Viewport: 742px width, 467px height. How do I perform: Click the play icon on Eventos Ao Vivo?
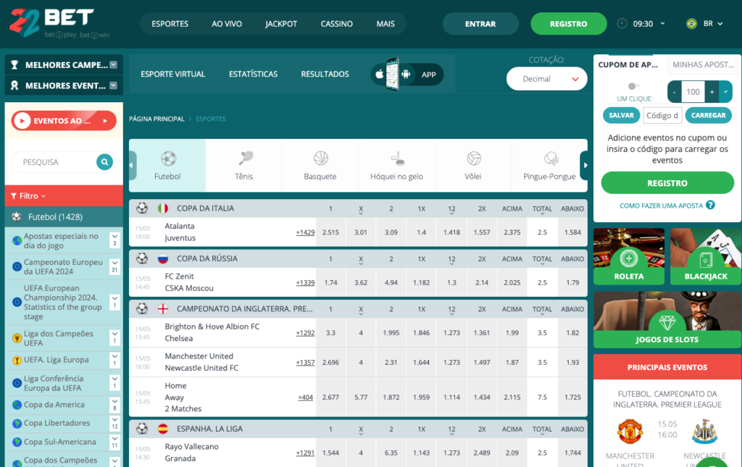(22, 121)
